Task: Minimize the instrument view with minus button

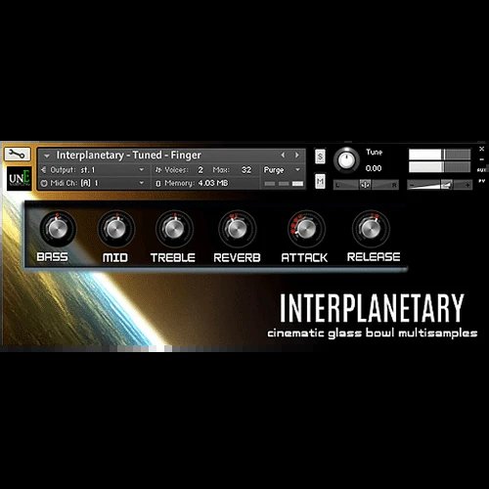Action: (x=482, y=159)
